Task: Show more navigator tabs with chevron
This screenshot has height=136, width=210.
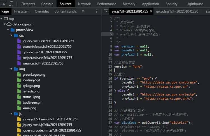Action: [x=83, y=11]
